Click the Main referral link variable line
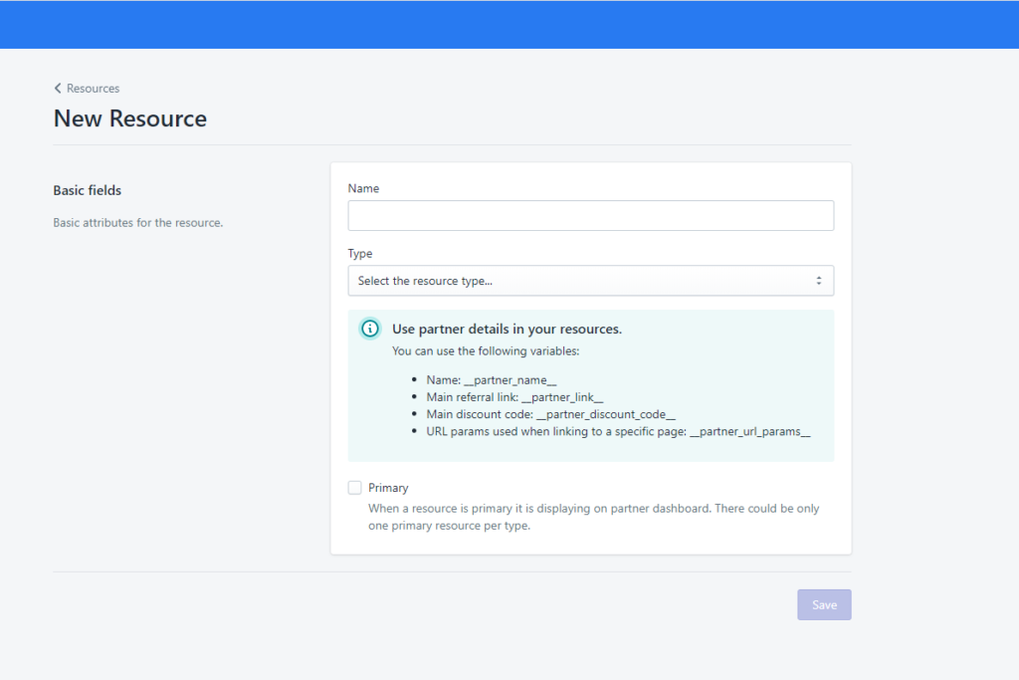Viewport: 1019px width, 680px height. pos(514,397)
